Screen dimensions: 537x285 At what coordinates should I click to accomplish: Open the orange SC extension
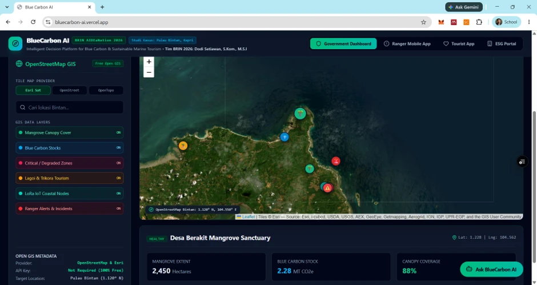pyautogui.click(x=466, y=22)
